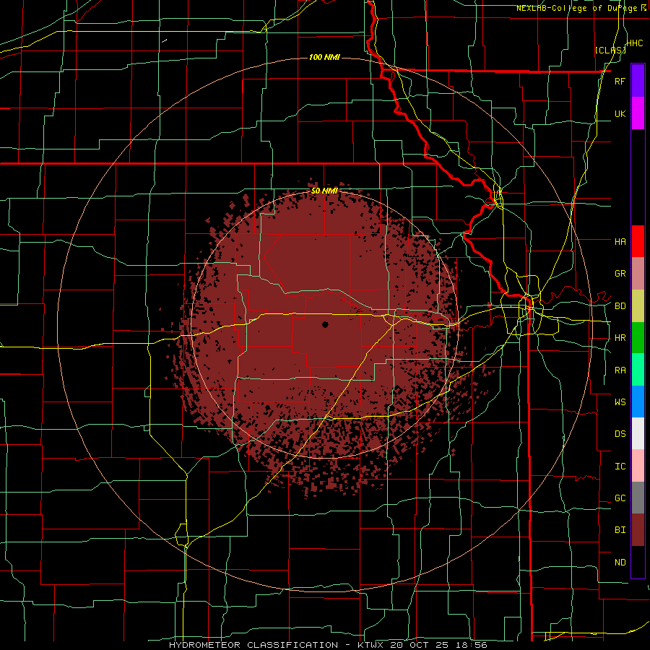Click the RF purple legend swatch
Screen dimensions: 650x650
point(638,81)
